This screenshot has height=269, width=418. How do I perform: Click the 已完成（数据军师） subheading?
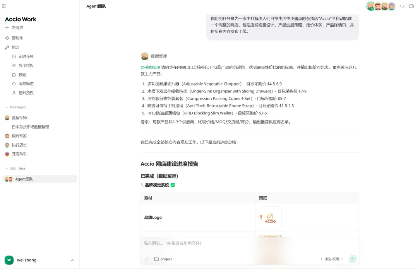pos(159,176)
